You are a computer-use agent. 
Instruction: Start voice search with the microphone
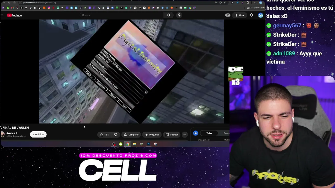[x=179, y=15]
